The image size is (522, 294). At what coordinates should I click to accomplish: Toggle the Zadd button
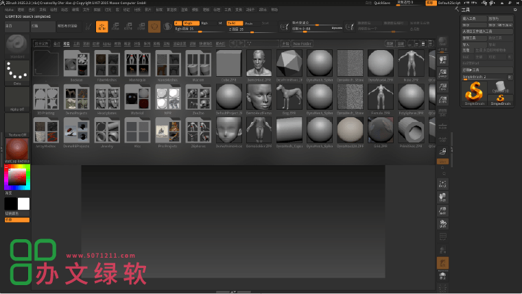(x=235, y=23)
